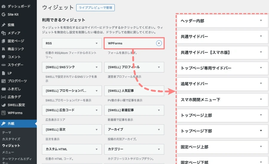Click the comment bubble icon beside コメント

[x=3, y=57]
